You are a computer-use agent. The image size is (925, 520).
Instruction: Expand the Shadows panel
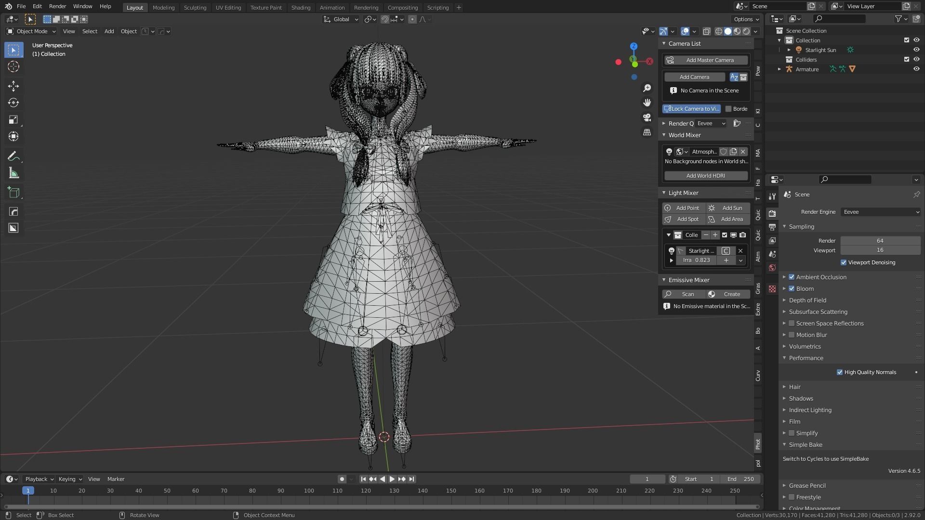pos(801,399)
